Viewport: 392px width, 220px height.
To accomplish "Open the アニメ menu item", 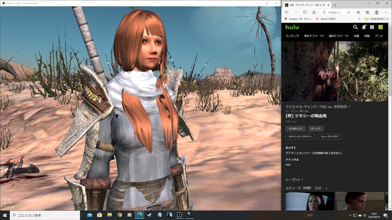I will [379, 36].
